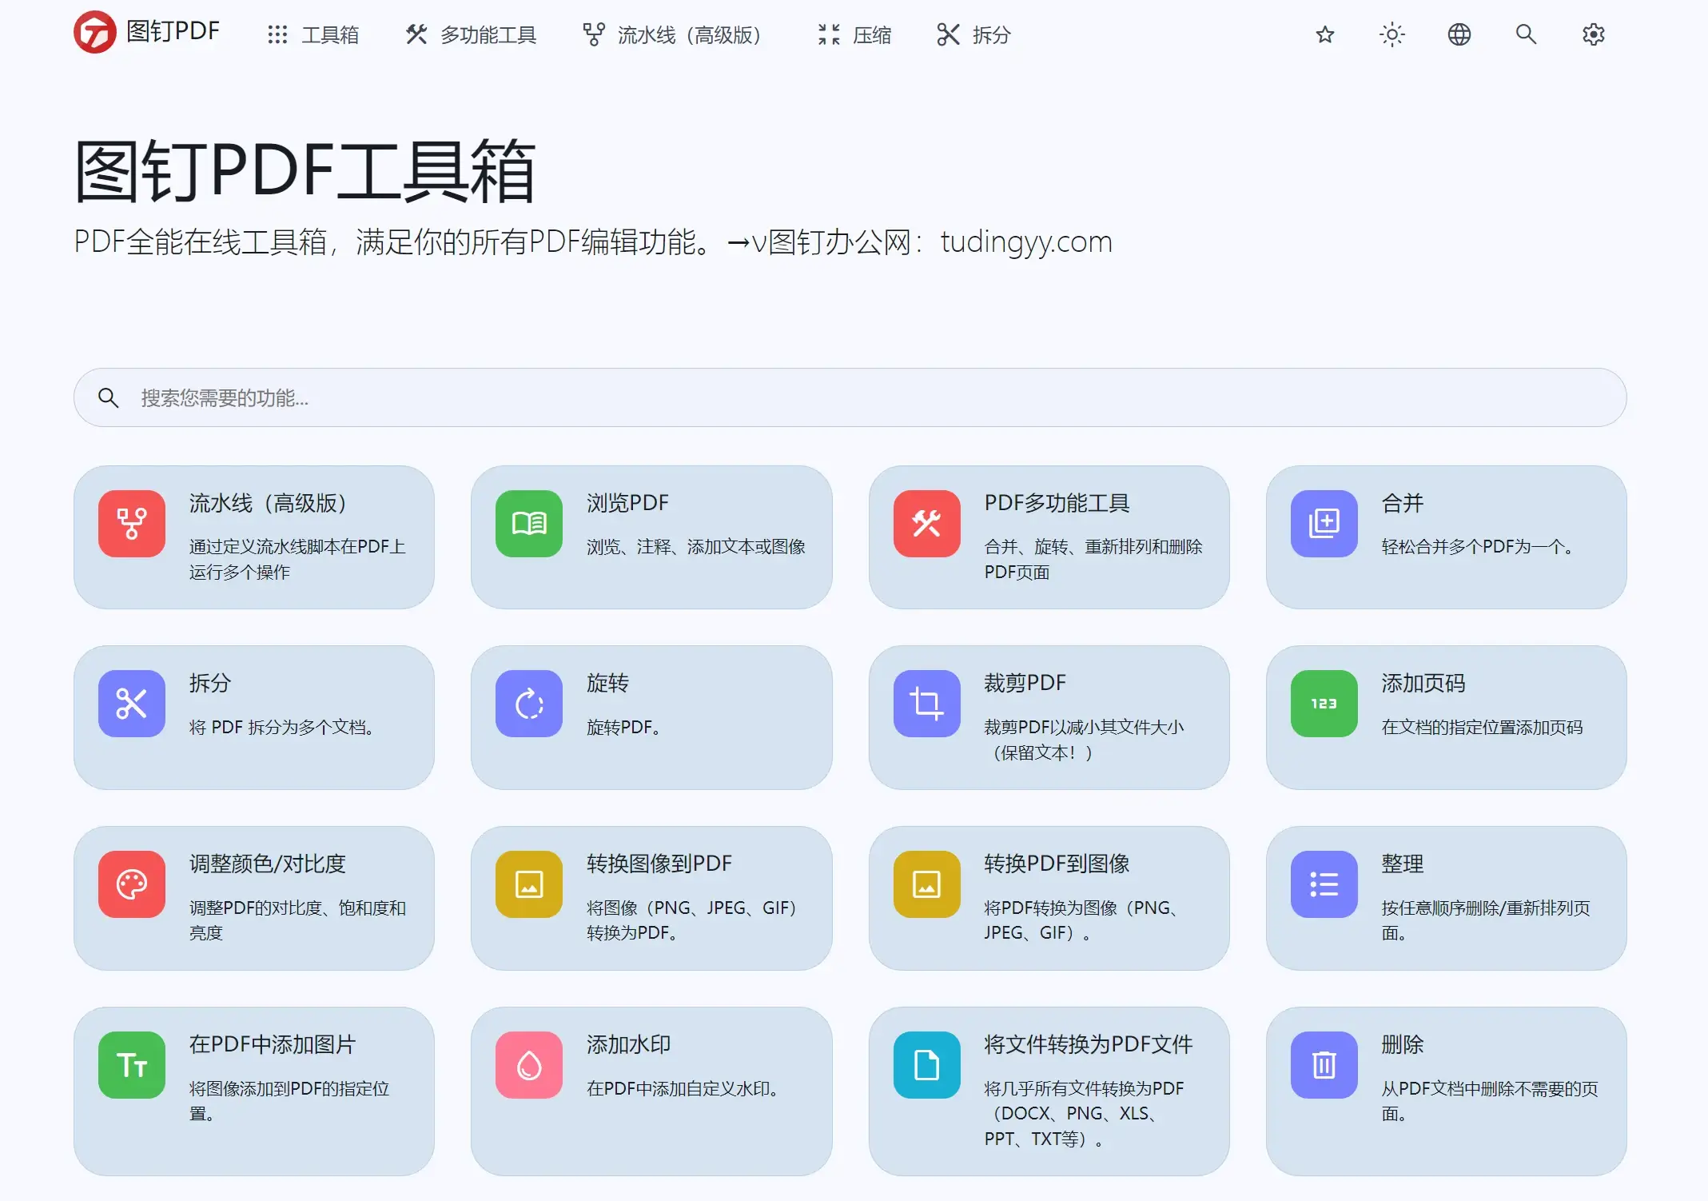
Task: Open settings with gear icon
Action: pyautogui.click(x=1594, y=34)
